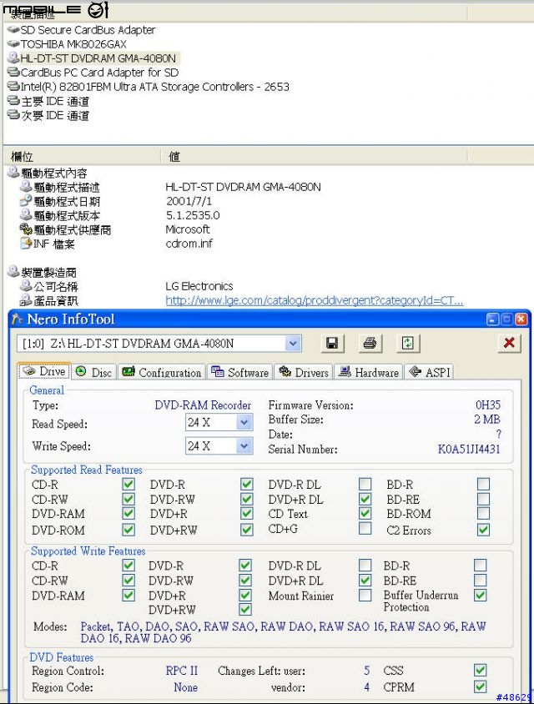Click the cdrom.inf value

189,244
